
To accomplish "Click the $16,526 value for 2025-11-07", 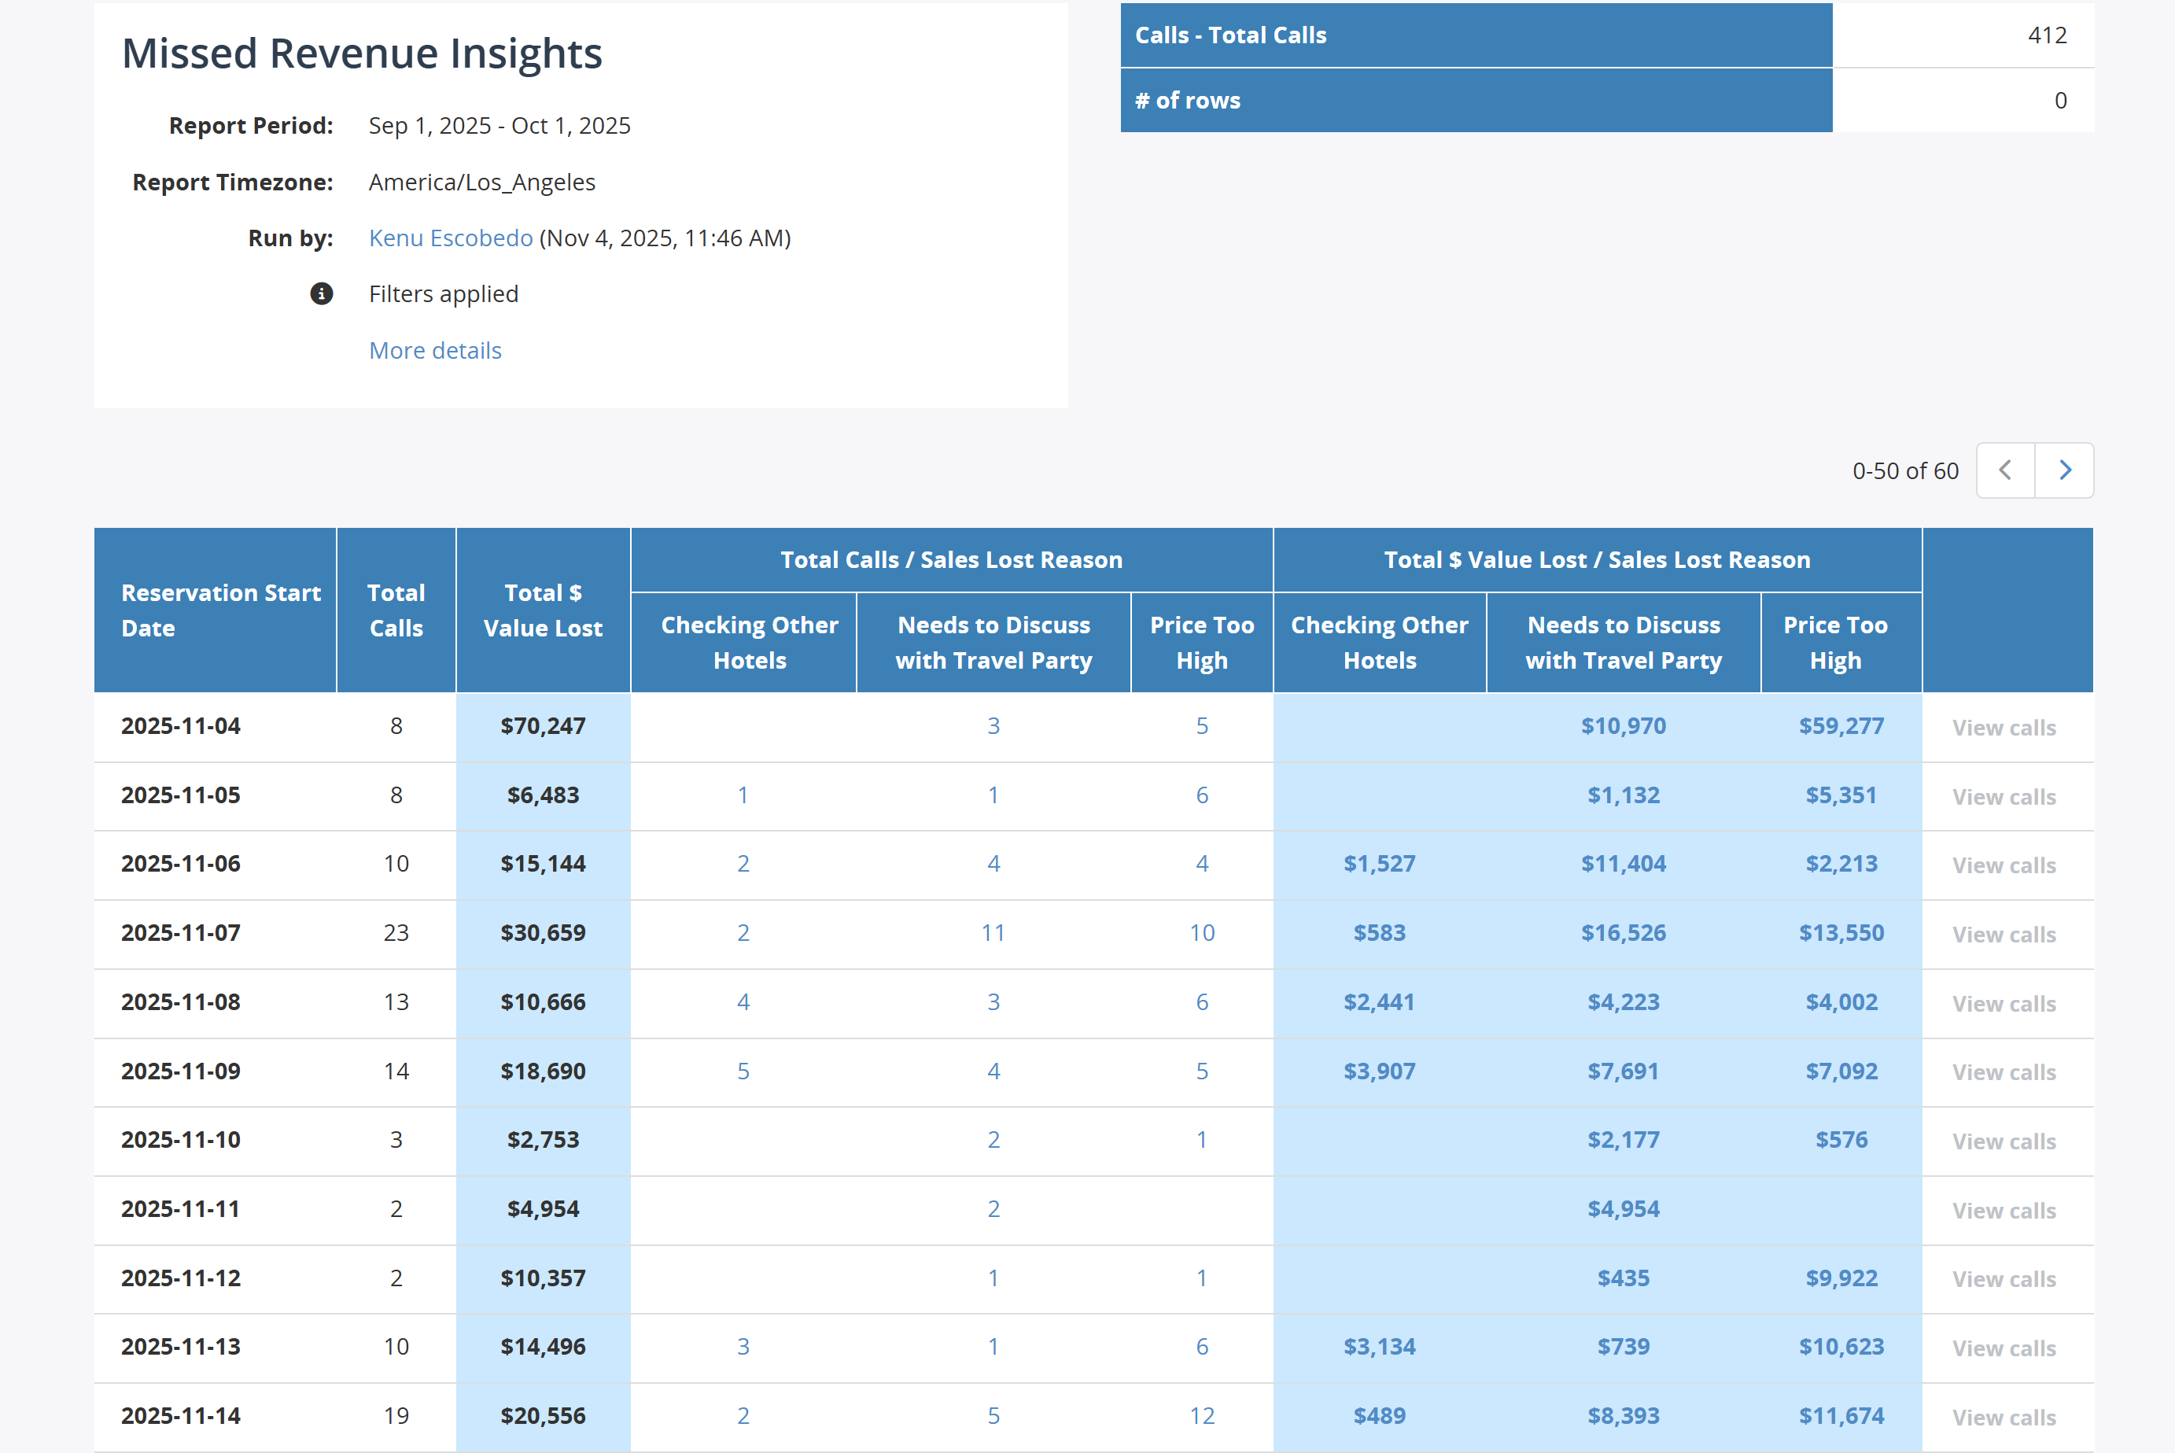I will pyautogui.click(x=1624, y=934).
